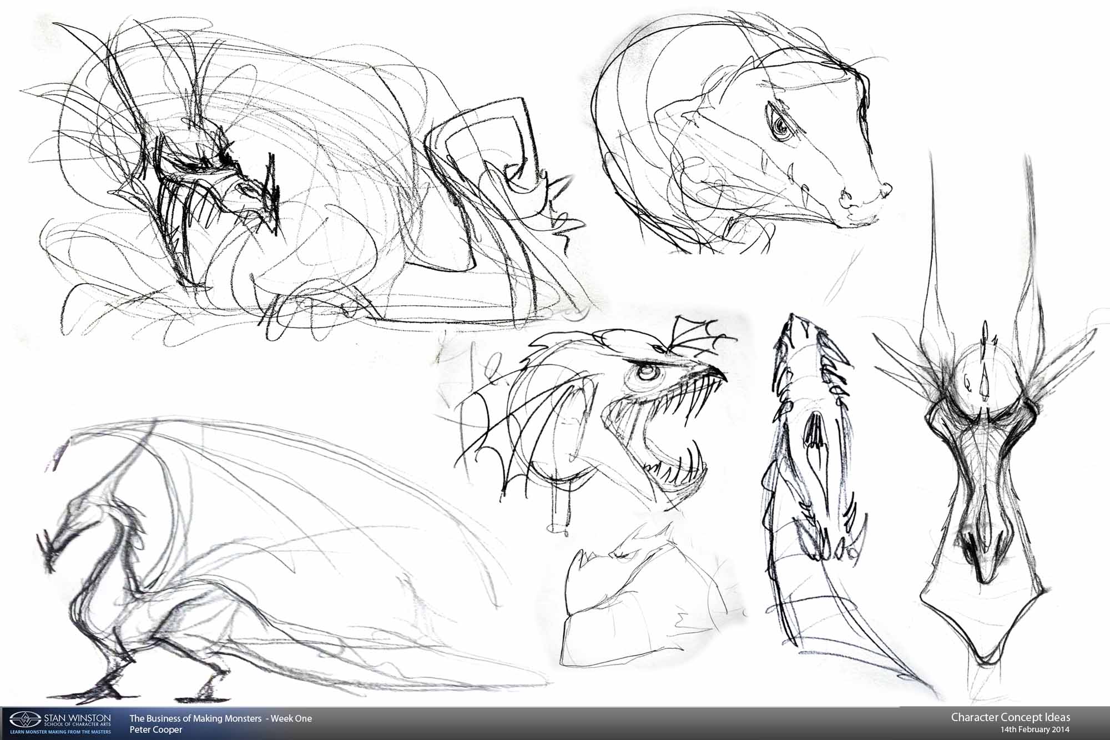The height and width of the screenshot is (740, 1110).
Task: Click the small crest fin atop fanged creature
Action: click(694, 333)
